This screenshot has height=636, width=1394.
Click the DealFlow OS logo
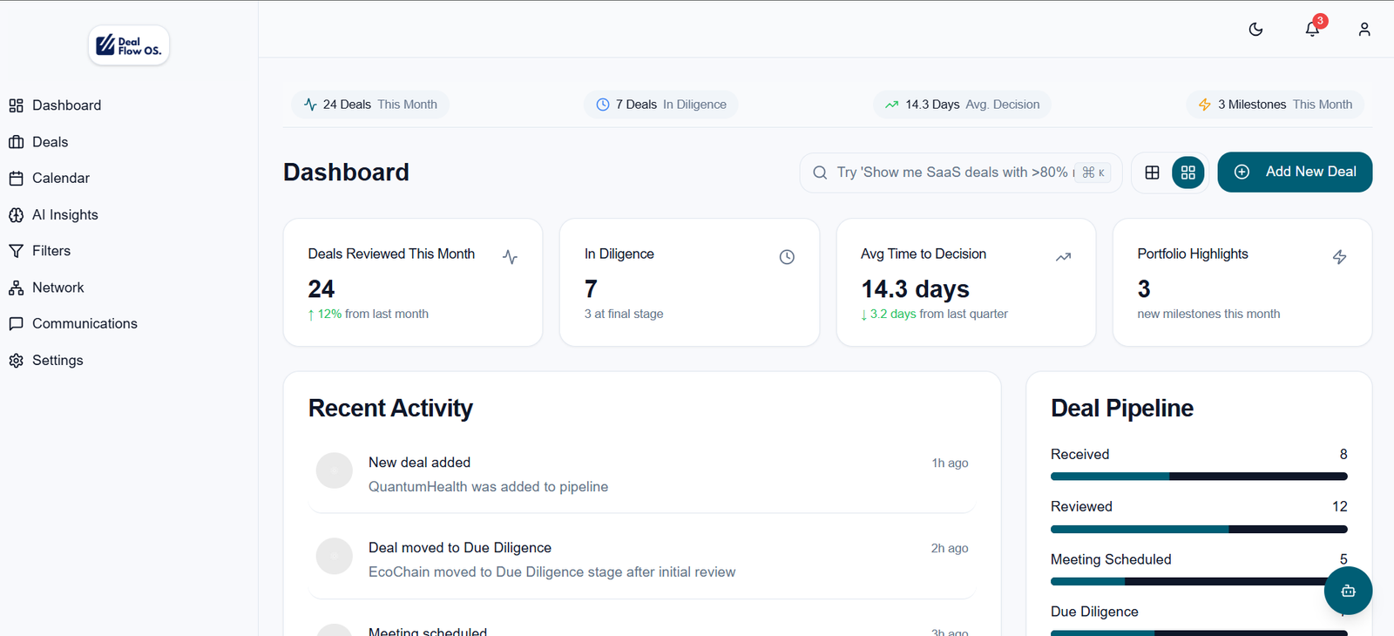(129, 45)
